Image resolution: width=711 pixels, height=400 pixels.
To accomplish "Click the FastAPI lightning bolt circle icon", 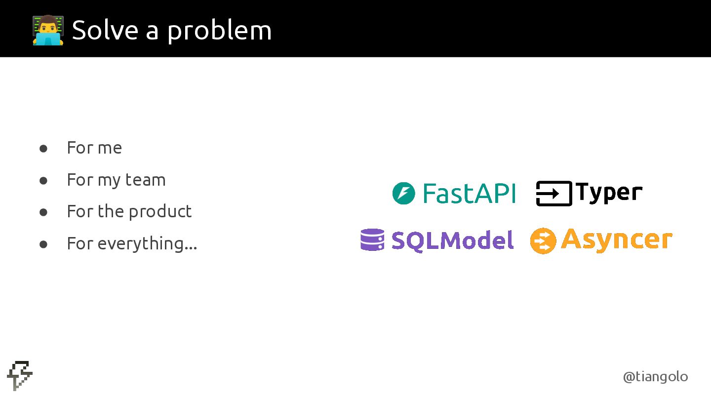I will coord(403,193).
